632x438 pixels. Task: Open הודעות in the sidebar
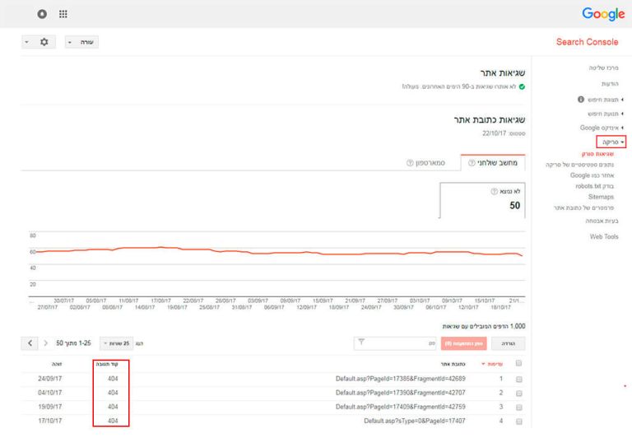pyautogui.click(x=610, y=83)
